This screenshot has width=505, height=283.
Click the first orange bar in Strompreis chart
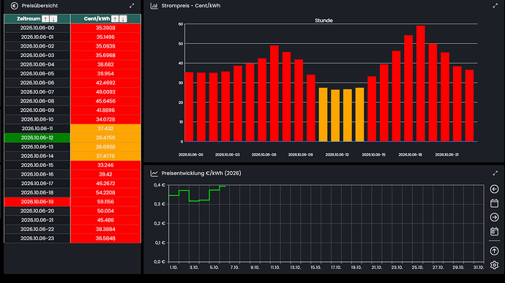[323, 115]
